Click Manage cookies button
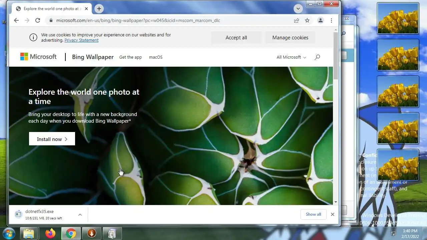 [290, 38]
